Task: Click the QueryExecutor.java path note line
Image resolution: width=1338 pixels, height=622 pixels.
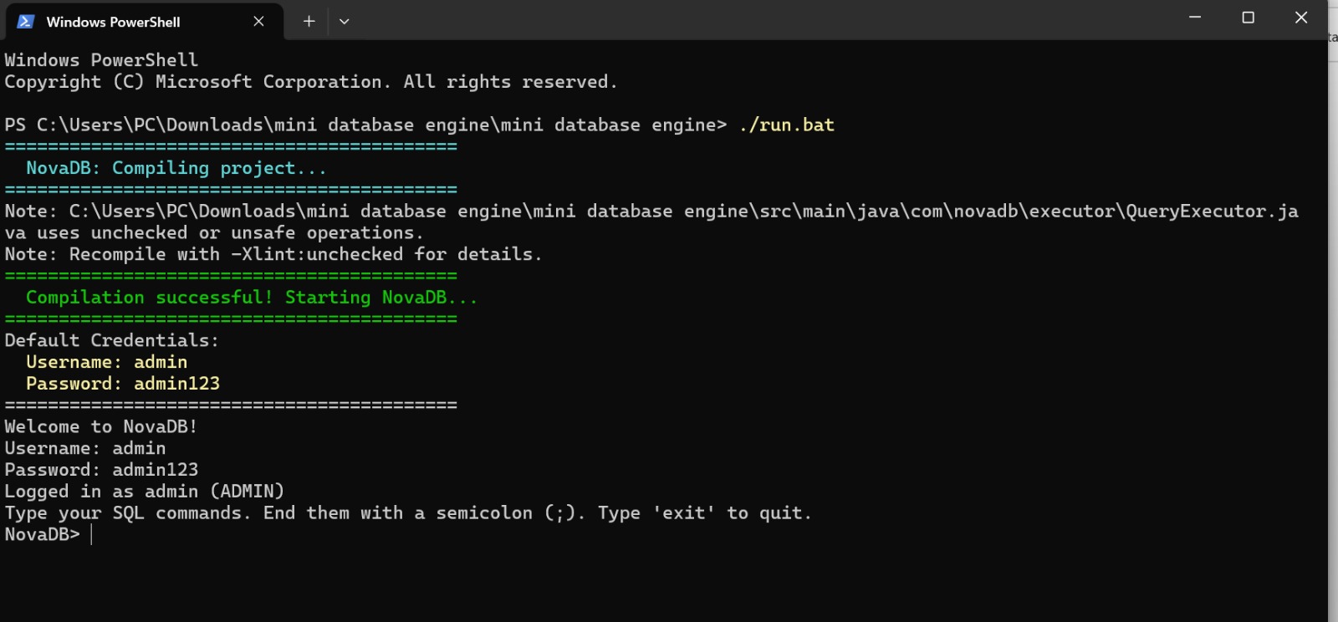Action: click(x=651, y=222)
